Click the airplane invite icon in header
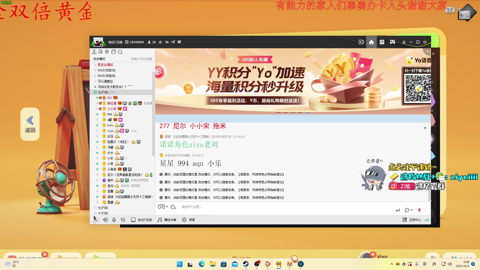This screenshot has width=480, height=270. click(167, 42)
